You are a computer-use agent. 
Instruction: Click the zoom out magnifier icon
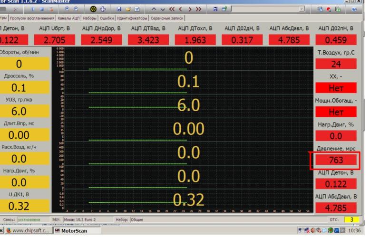[x=76, y=9]
